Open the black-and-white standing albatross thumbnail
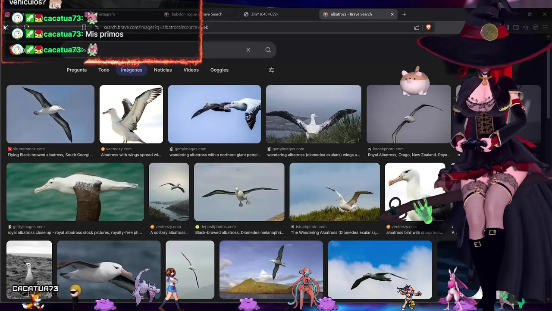 pos(29,270)
